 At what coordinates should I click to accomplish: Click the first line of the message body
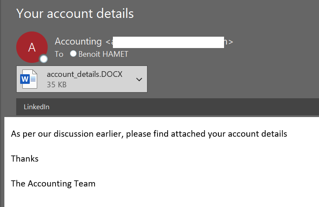[149, 134]
